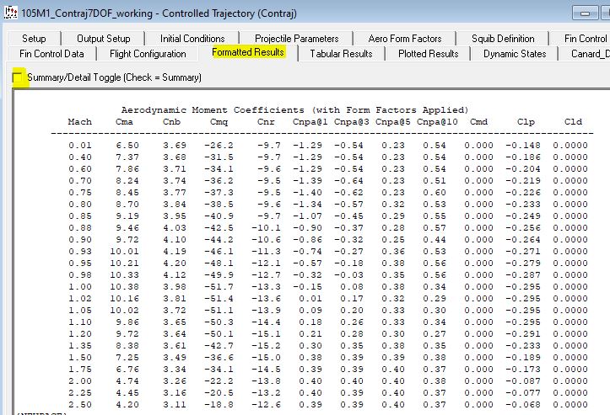The height and width of the screenshot is (415, 610).
Task: Switch to the Dynamic States tab
Action: (514, 54)
